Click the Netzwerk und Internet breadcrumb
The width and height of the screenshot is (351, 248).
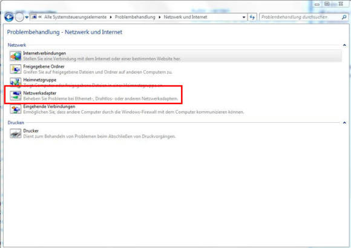coord(185,17)
